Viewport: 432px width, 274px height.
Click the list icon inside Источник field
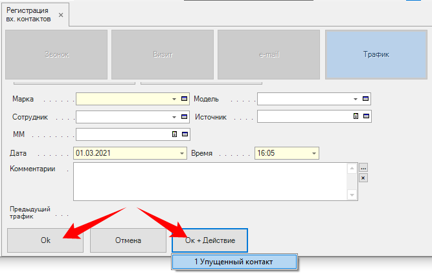tap(356, 116)
